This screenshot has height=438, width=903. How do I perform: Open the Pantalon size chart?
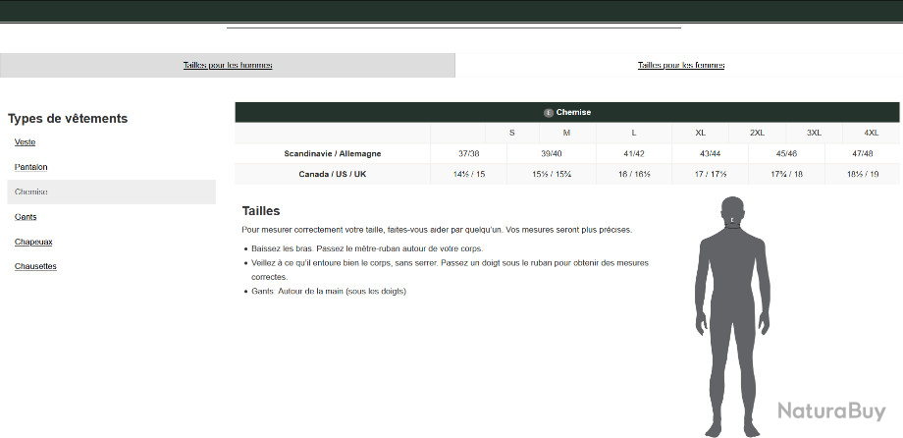click(x=30, y=167)
